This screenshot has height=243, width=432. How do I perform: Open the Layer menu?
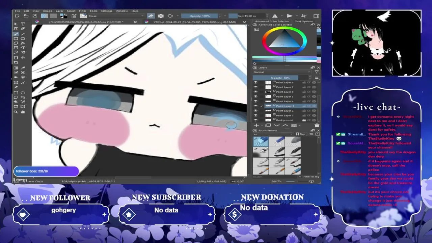(59, 11)
